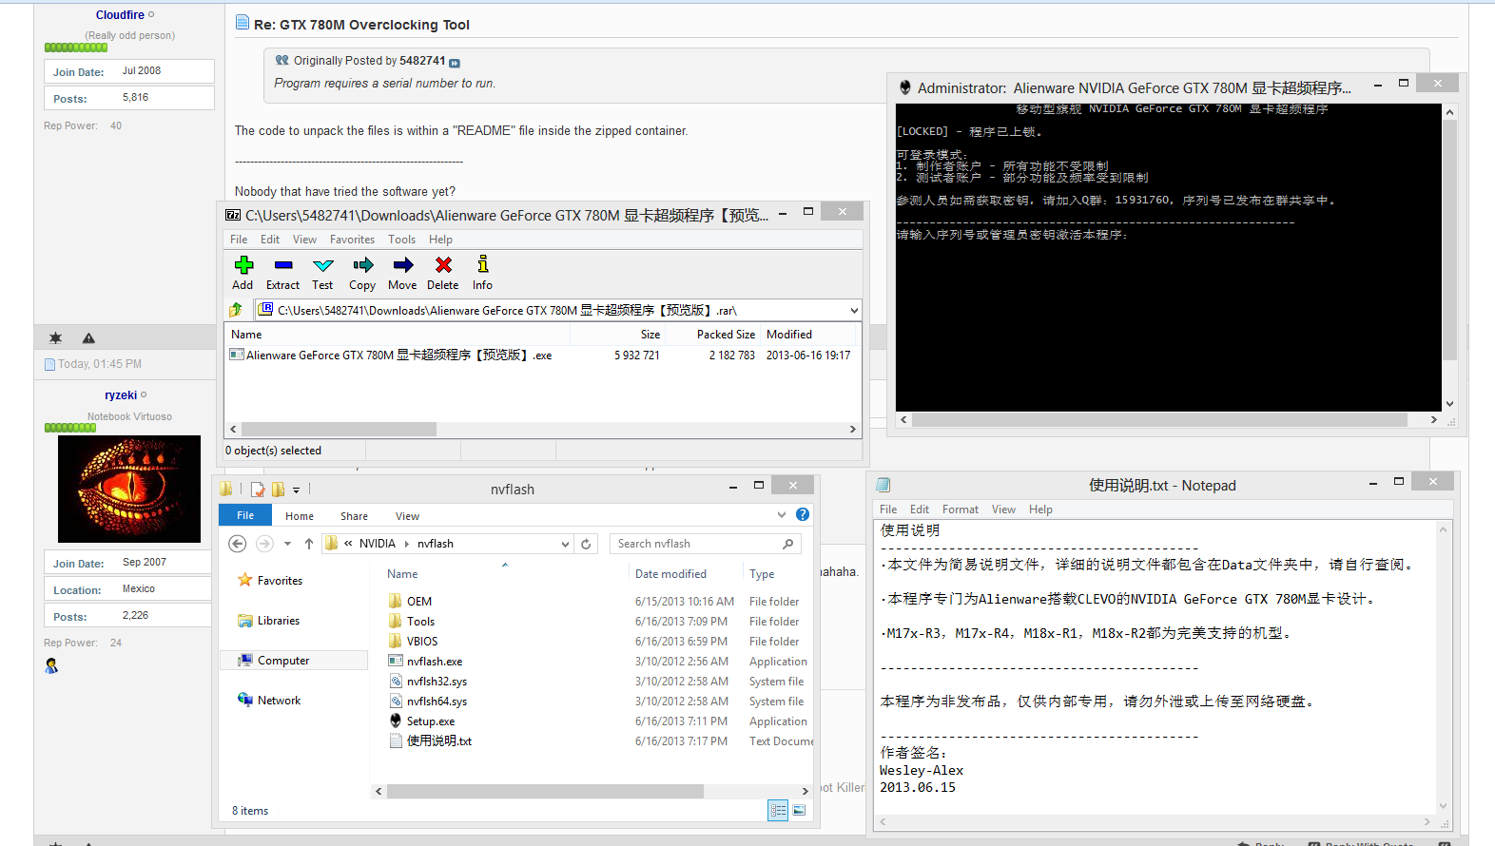
Task: Open Cloudfire's forum profile link
Action: [x=120, y=15]
